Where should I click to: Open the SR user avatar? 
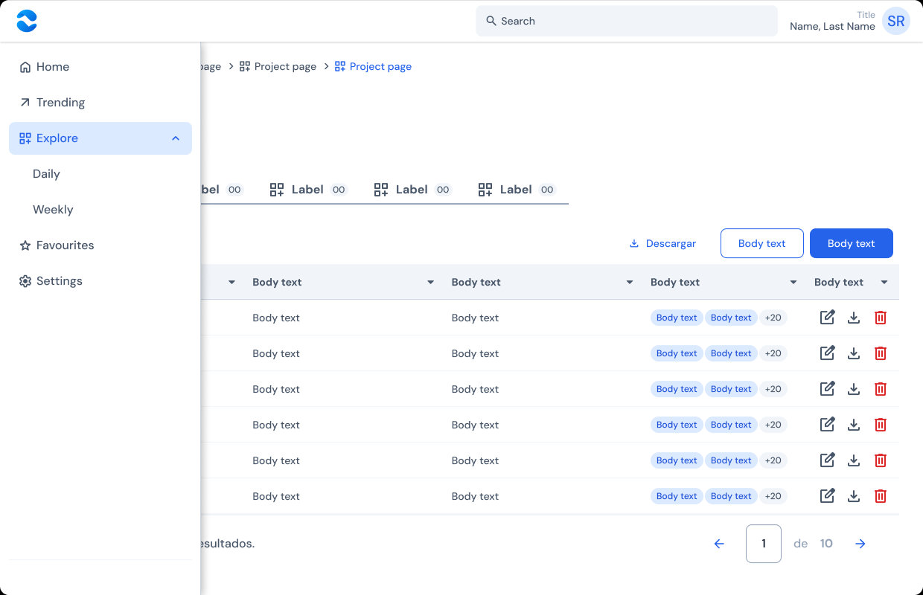896,21
